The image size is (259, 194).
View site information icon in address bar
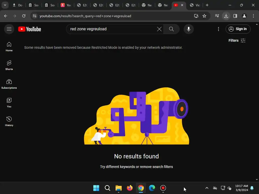pos(35,16)
